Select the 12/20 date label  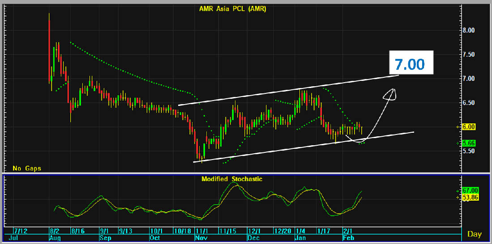pos(282,231)
